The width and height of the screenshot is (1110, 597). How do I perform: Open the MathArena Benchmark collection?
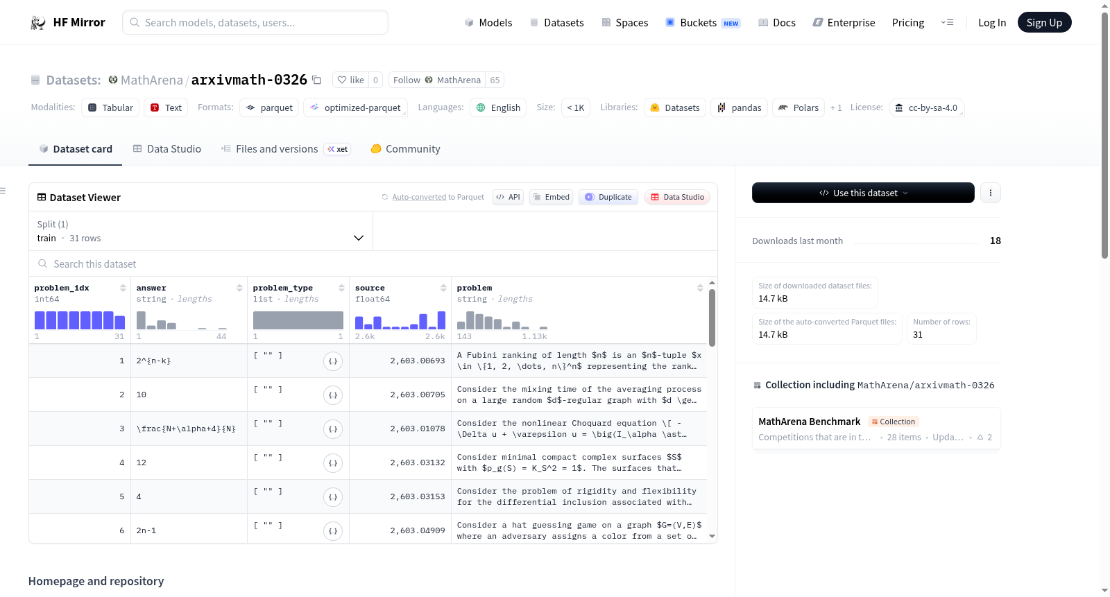(x=876, y=429)
